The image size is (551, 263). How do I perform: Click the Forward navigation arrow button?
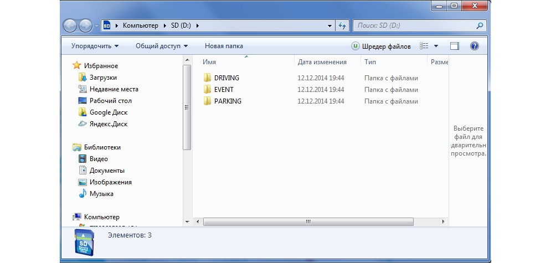85,25
